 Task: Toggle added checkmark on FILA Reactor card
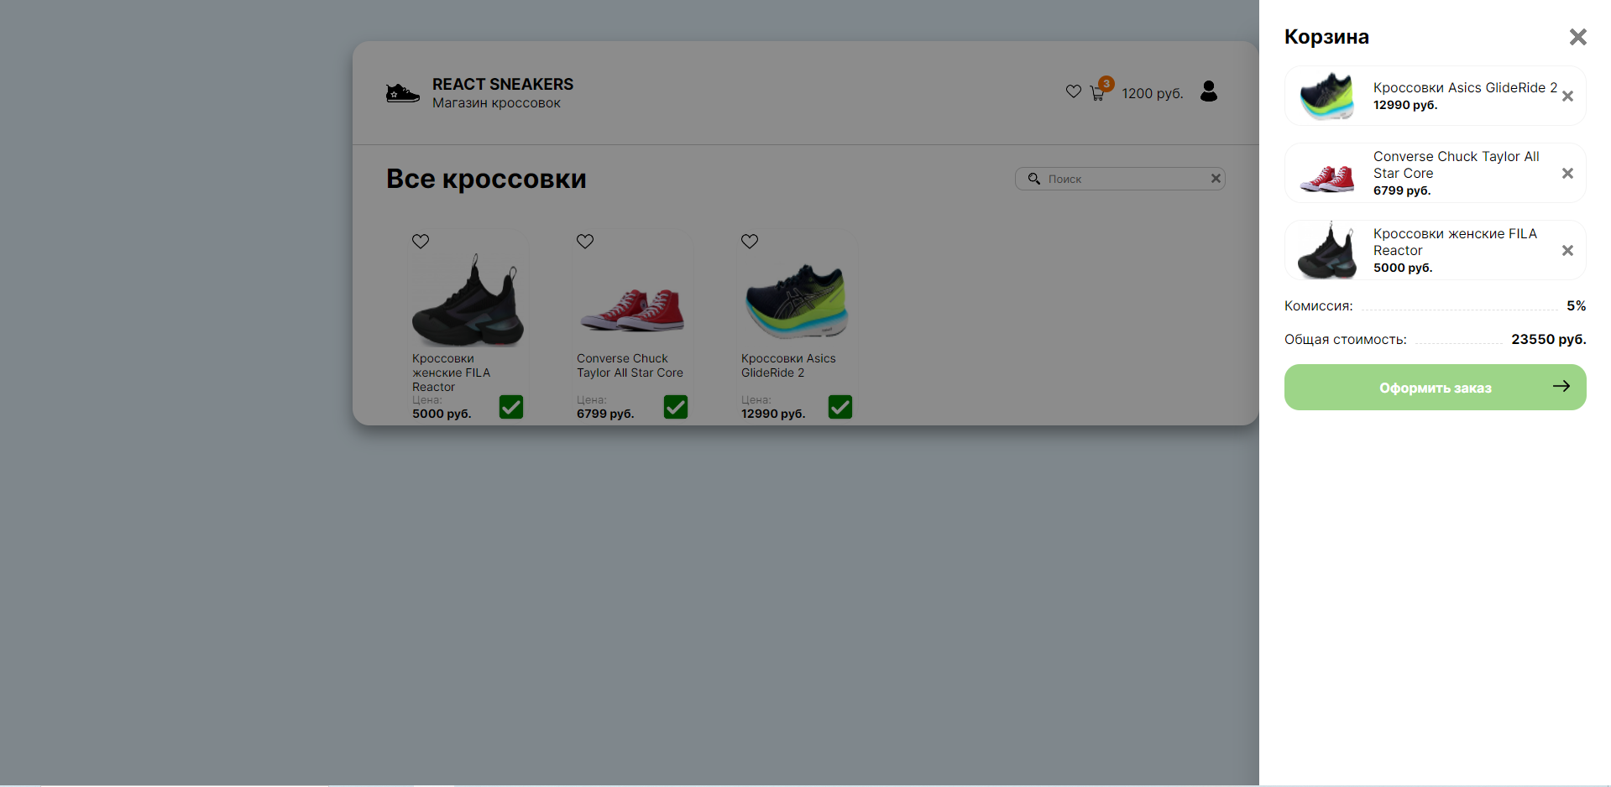point(511,407)
